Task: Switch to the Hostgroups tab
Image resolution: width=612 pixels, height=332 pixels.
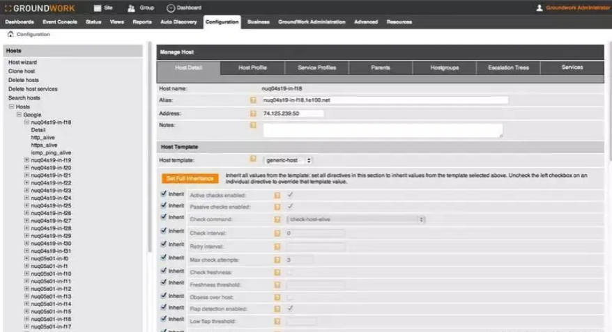Action: [445, 68]
